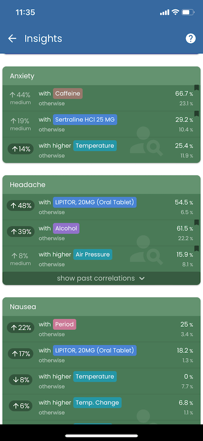Tap bookmark icon on Sertraline row
Viewport: 203px width, 441px height.
click(x=196, y=114)
